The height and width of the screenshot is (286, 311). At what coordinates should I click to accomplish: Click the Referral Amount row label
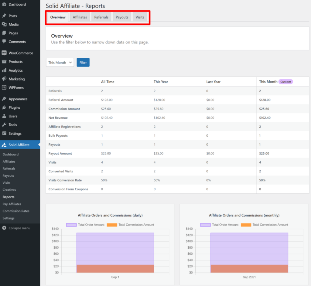(x=61, y=100)
